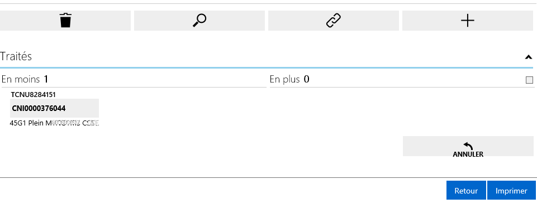The image size is (537, 208).
Task: Select the 45G1 Plein description line
Action: click(x=54, y=123)
